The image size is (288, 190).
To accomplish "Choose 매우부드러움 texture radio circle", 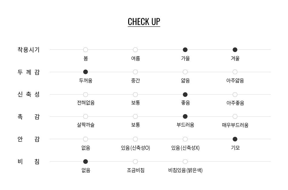I will pyautogui.click(x=235, y=116).
